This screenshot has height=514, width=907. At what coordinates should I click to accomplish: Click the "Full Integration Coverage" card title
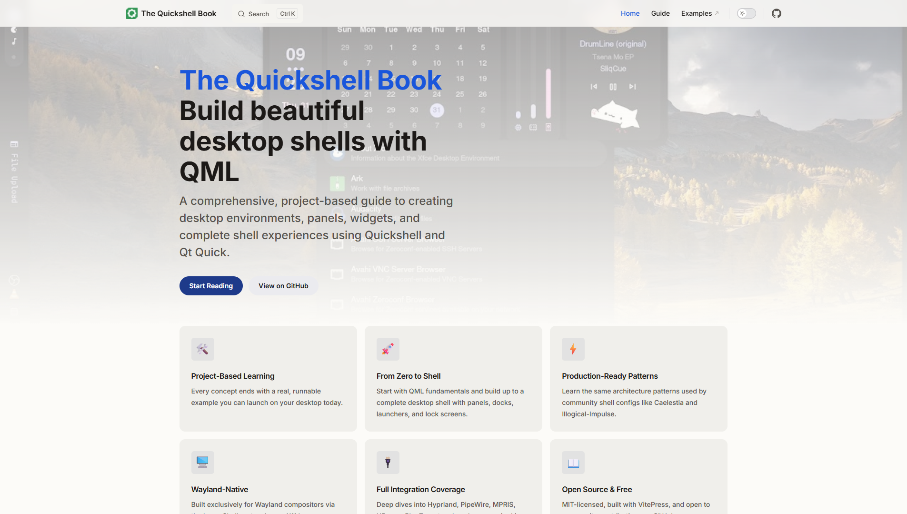point(420,489)
